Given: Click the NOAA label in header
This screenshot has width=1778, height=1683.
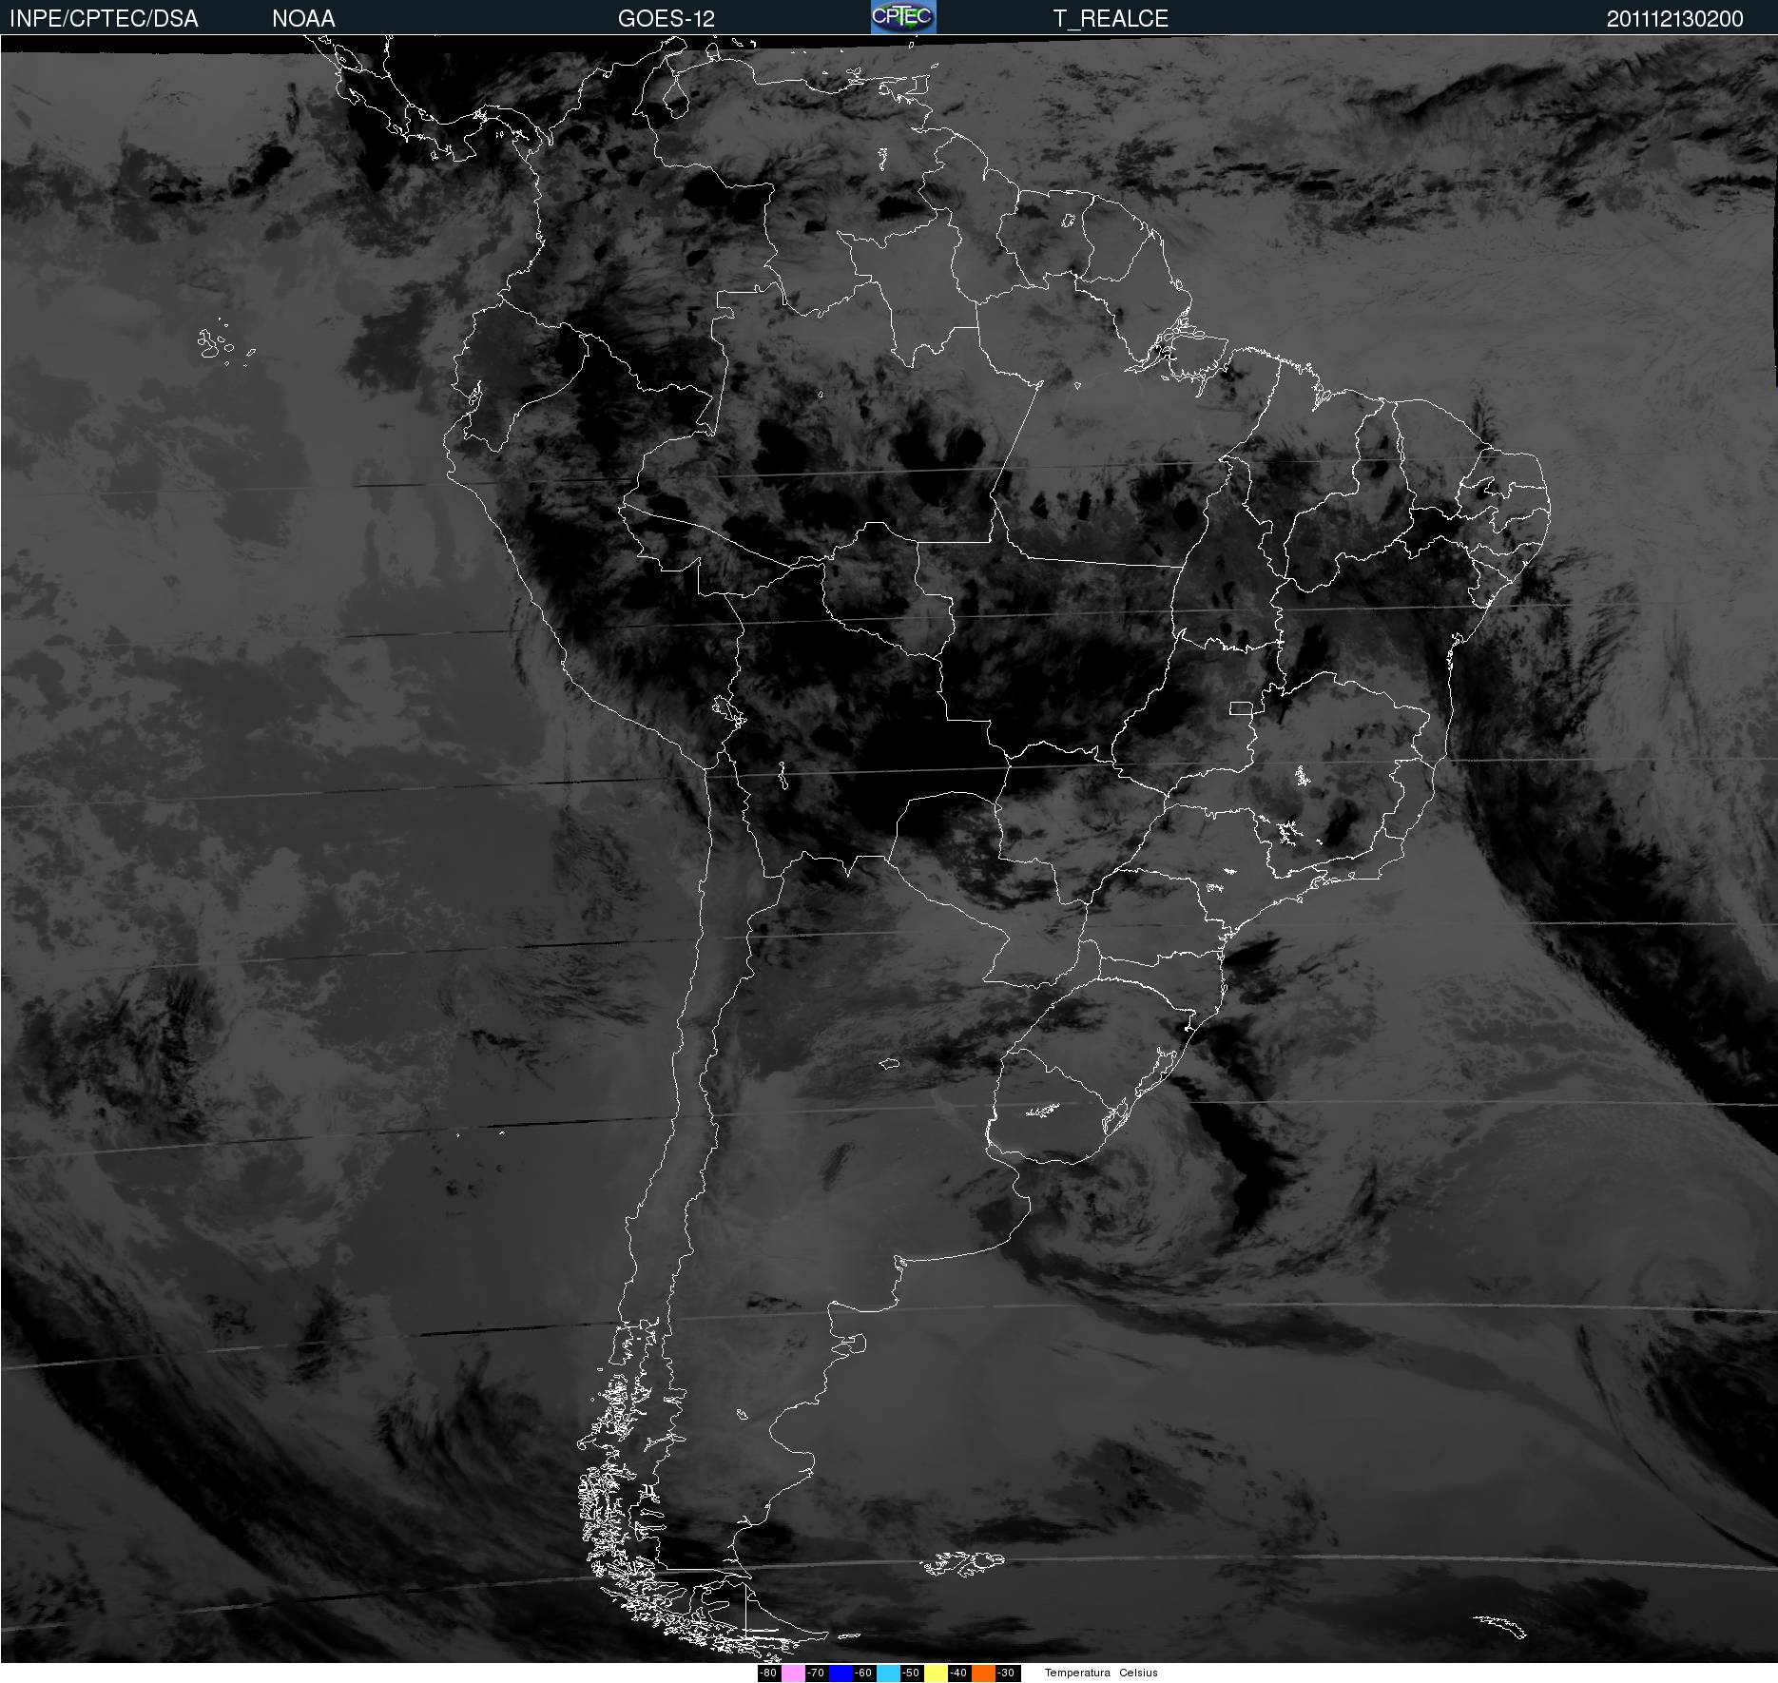Looking at the screenshot, I should 303,19.
